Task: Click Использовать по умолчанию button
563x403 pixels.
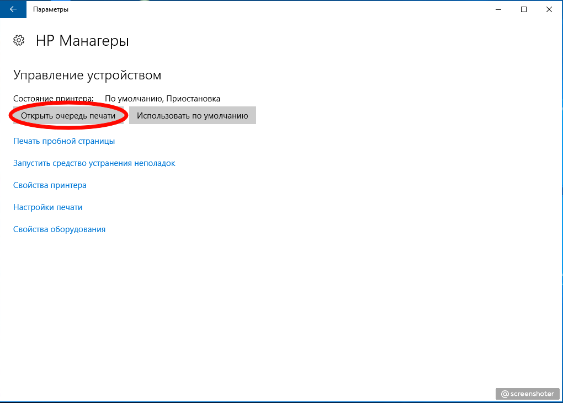Action: (193, 115)
